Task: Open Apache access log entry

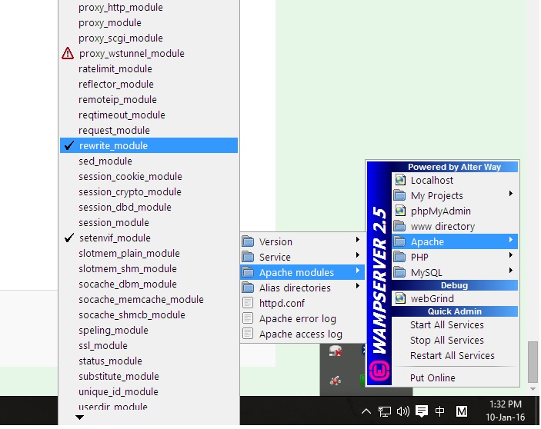Action: tap(302, 334)
